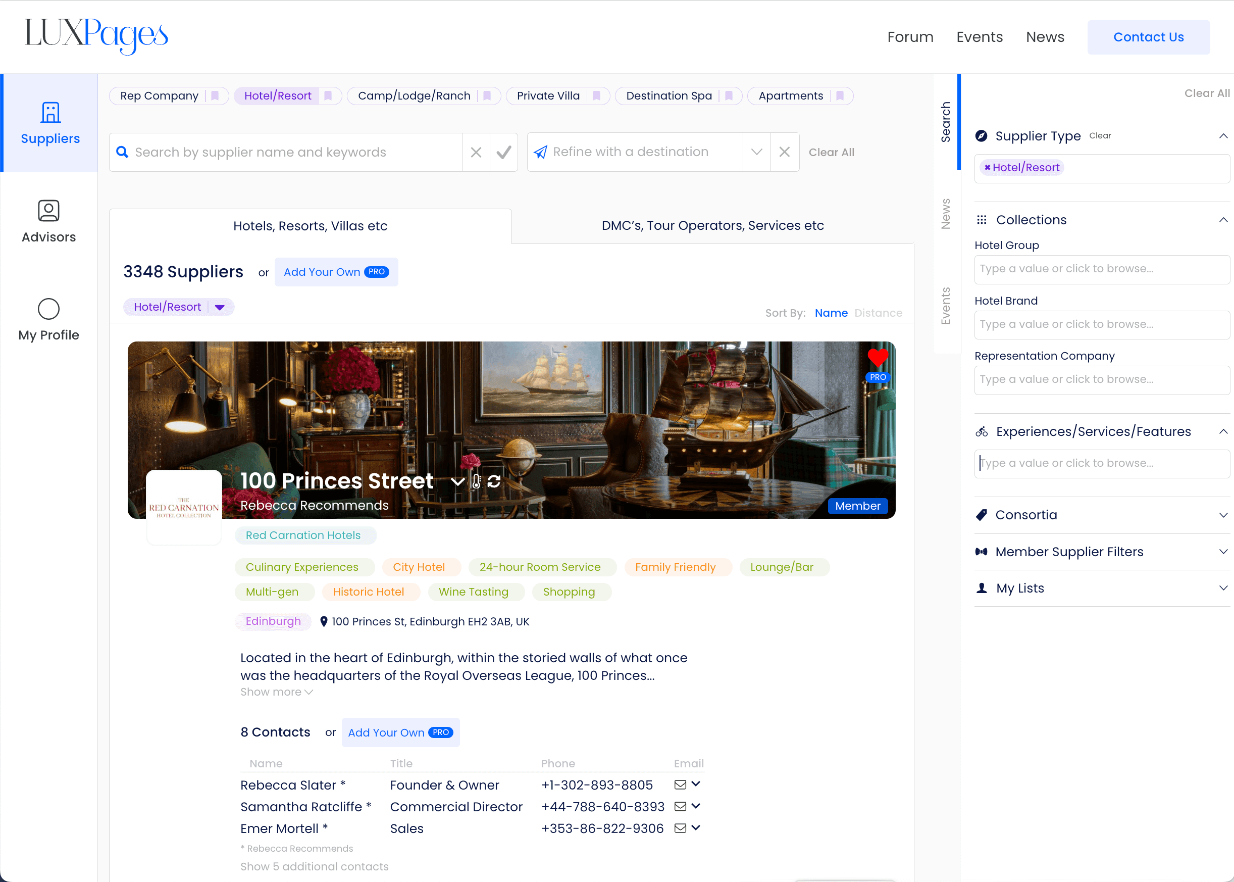This screenshot has width=1234, height=882.
Task: Remove the Hotel/Resort tag in Supplier Type
Action: 987,168
